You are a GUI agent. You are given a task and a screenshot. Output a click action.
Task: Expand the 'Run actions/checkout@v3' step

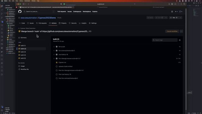(x=117, y=51)
